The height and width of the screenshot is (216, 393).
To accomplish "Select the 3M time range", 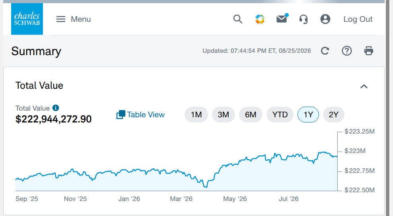I will point(223,115).
